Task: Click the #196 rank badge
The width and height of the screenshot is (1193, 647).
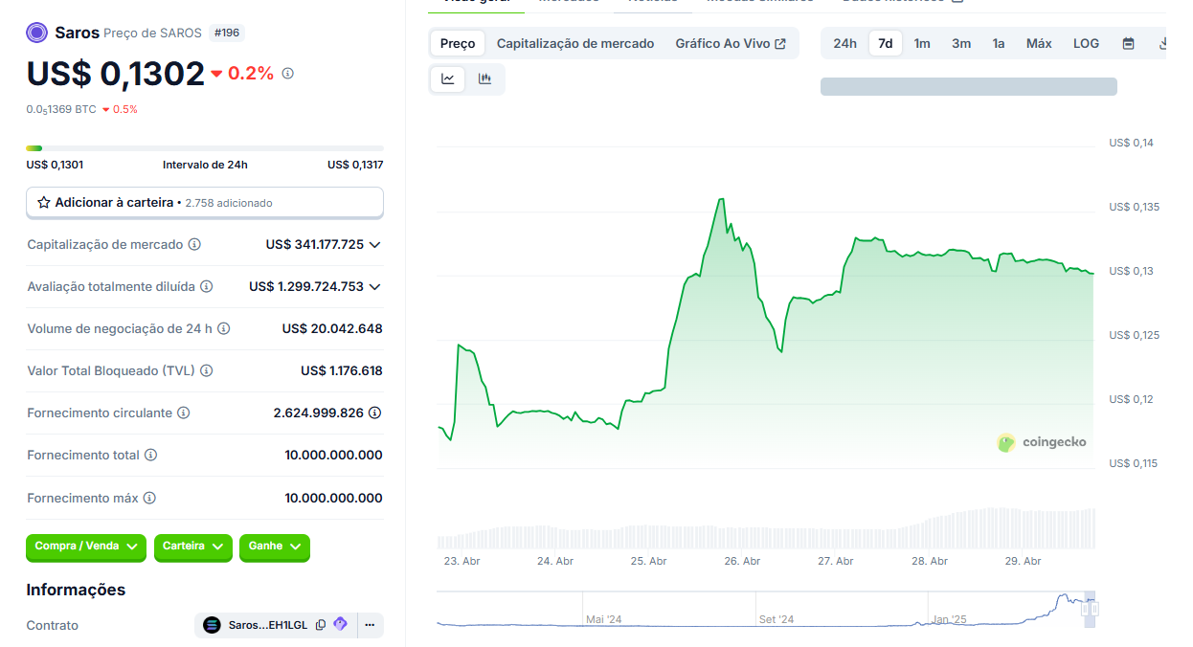Action: click(x=227, y=33)
